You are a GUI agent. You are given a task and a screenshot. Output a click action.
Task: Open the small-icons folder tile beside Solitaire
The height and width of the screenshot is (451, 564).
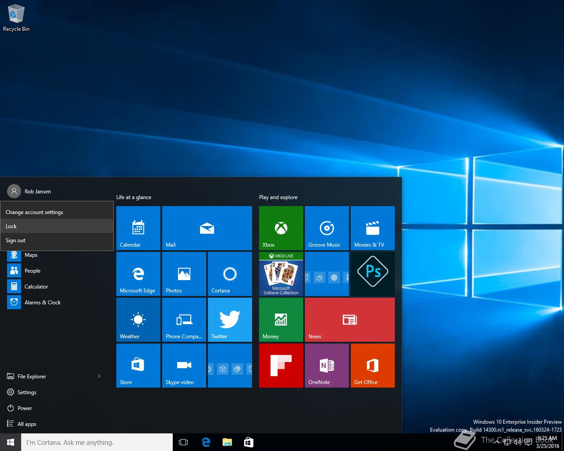(327, 274)
